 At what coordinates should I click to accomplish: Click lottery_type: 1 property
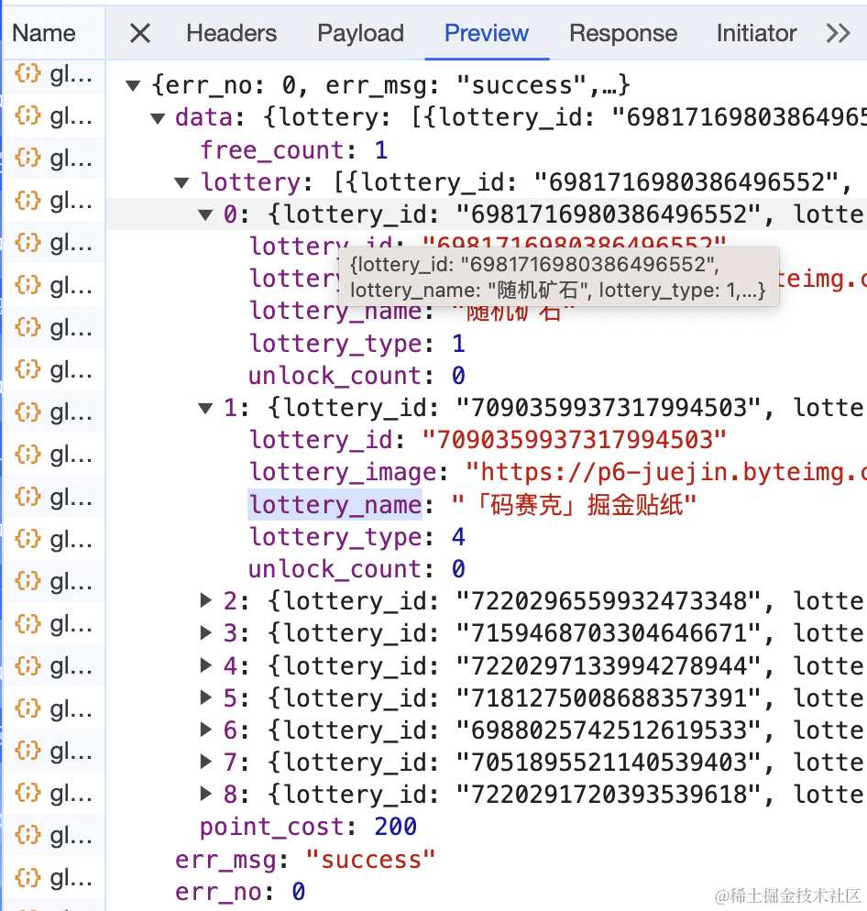tap(357, 344)
